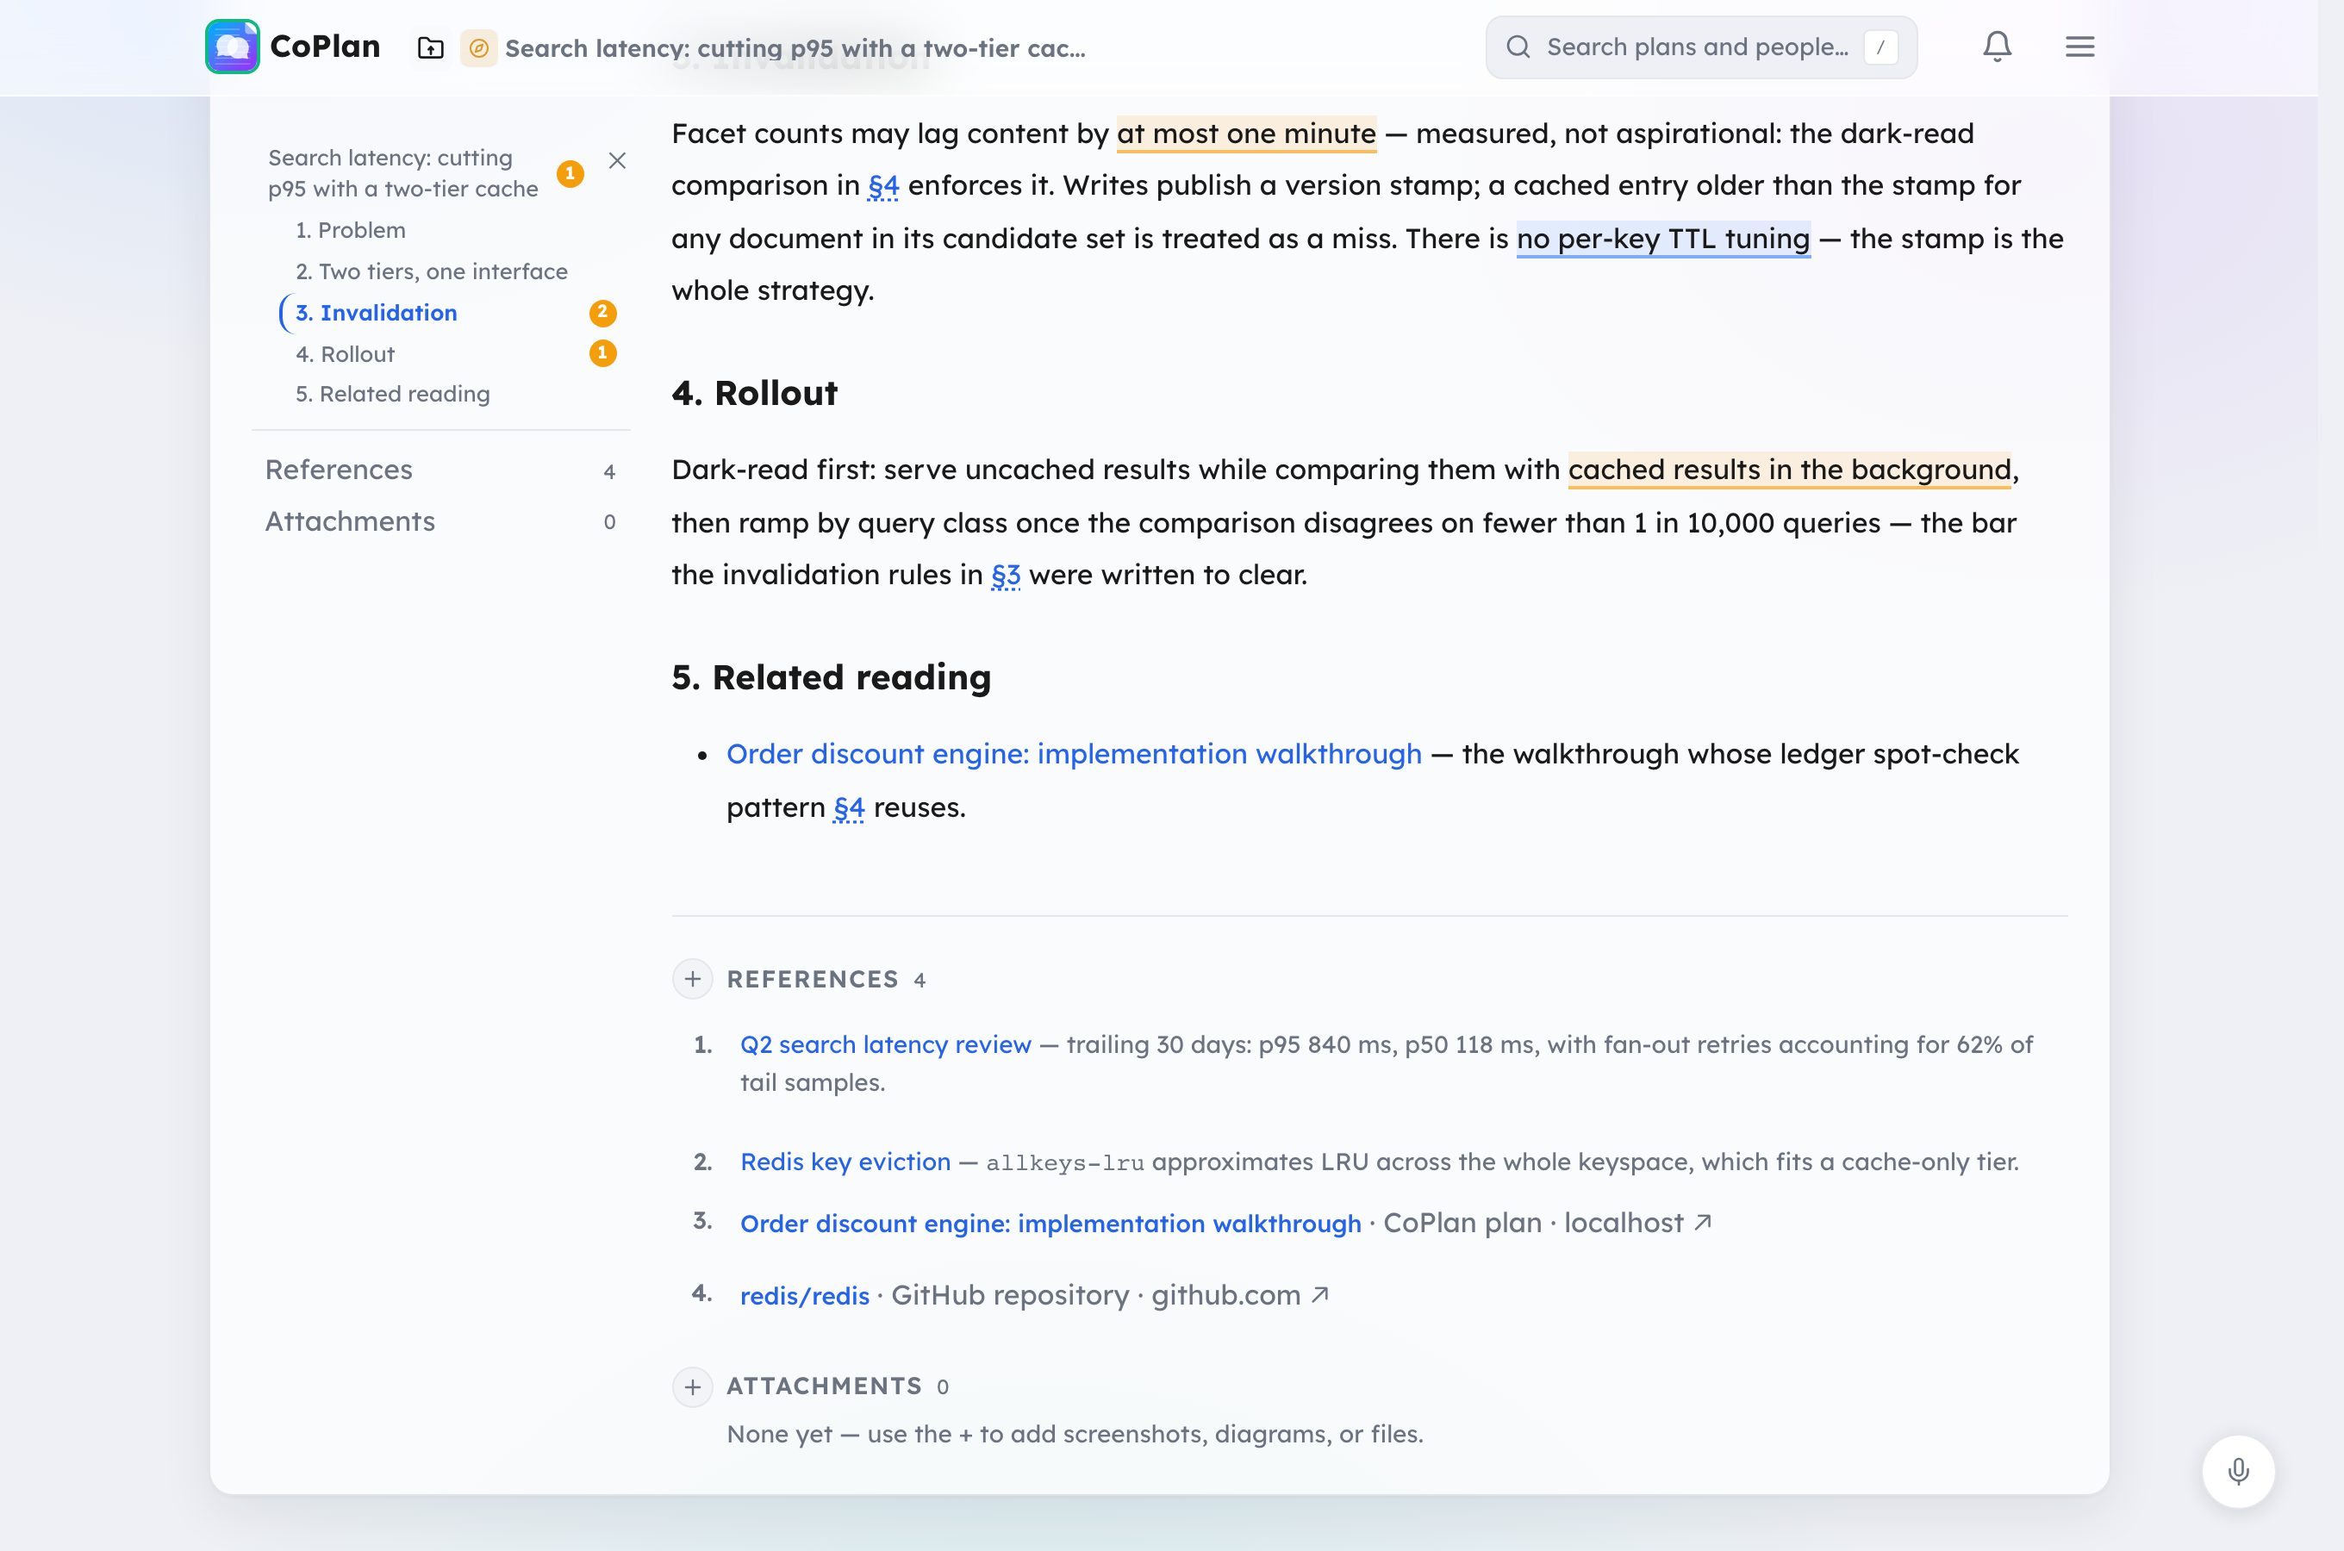Go to outline item 1. Problem
Image resolution: width=2344 pixels, height=1551 pixels.
pos(350,229)
